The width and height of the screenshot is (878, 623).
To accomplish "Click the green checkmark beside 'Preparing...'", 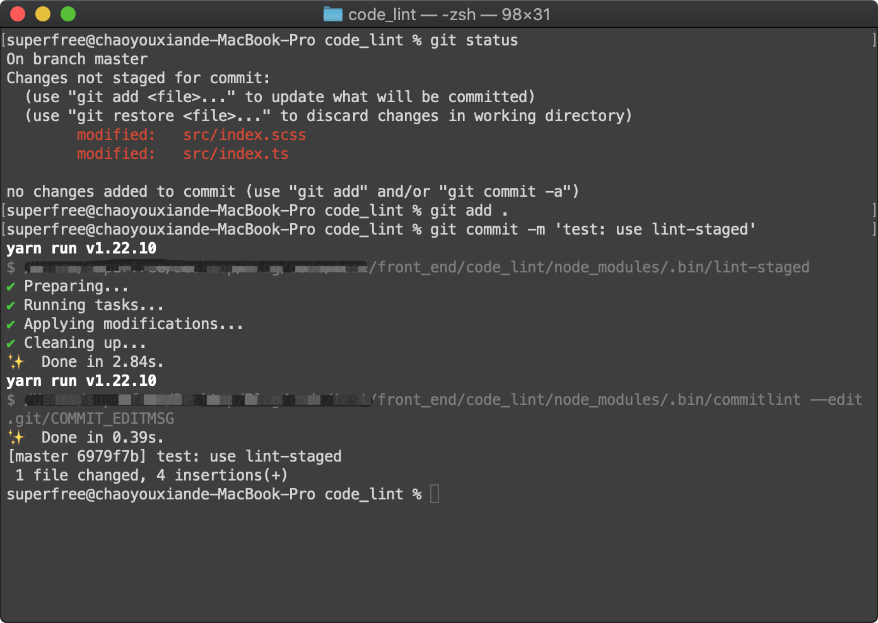I will coord(11,287).
